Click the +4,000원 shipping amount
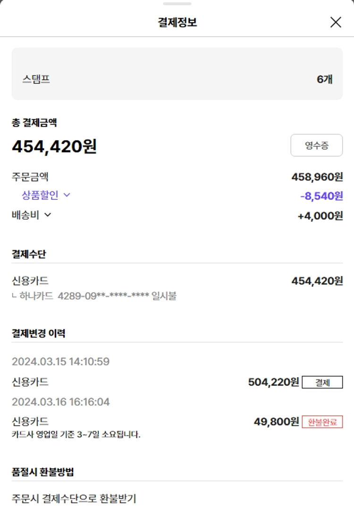Screen dimensions: 354x522 (x=320, y=216)
